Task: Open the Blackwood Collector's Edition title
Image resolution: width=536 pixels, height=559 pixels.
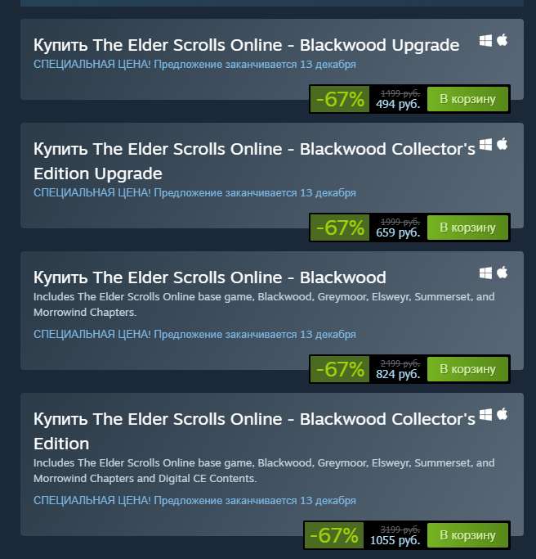Action: click(254, 431)
